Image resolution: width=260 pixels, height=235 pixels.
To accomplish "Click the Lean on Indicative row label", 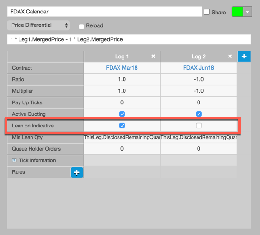I will point(33,126).
